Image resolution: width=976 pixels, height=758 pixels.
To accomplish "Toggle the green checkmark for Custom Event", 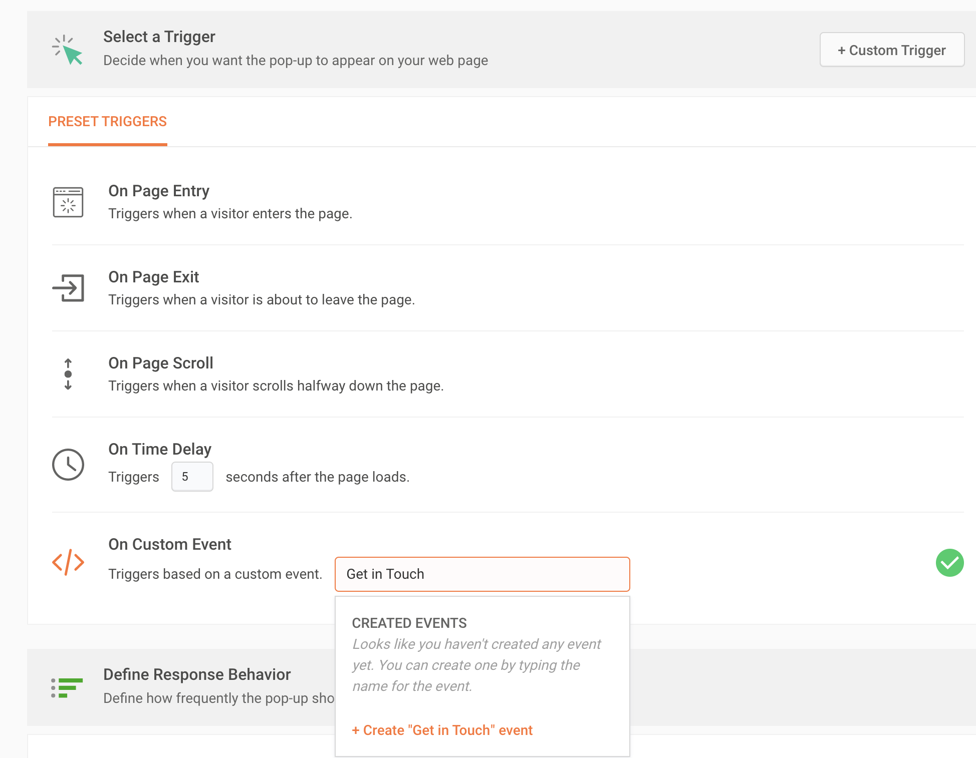I will 949,563.
